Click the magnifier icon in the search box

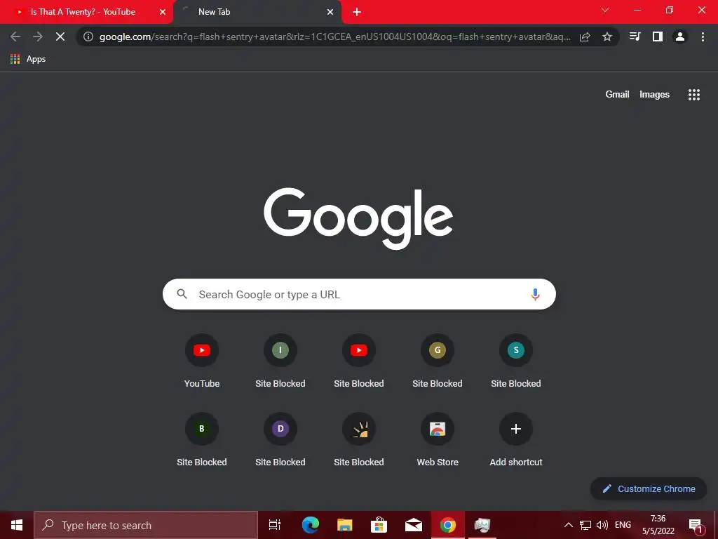tap(182, 294)
